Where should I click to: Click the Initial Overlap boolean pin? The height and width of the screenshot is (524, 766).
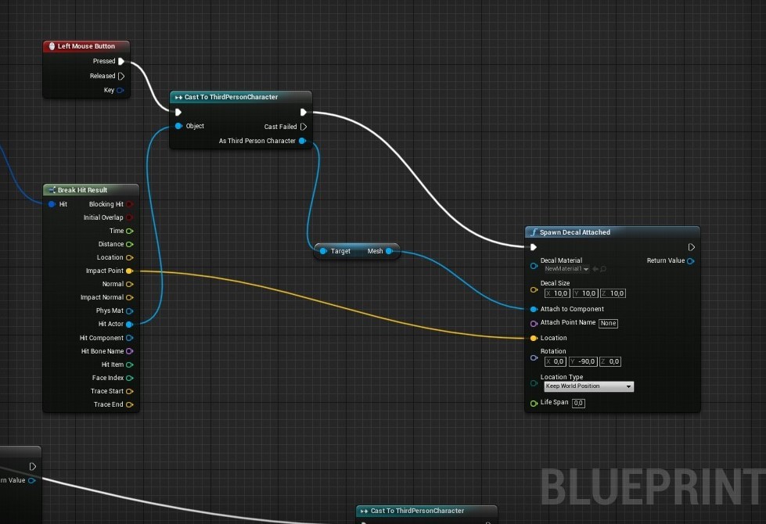pos(129,217)
